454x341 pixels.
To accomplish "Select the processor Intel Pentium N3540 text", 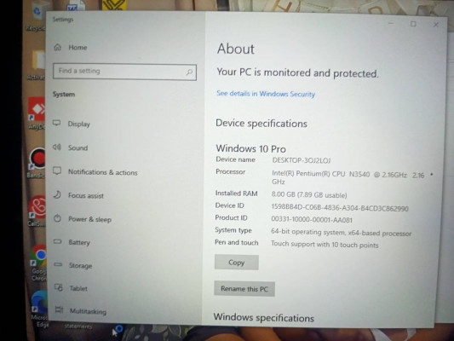I will pos(348,177).
